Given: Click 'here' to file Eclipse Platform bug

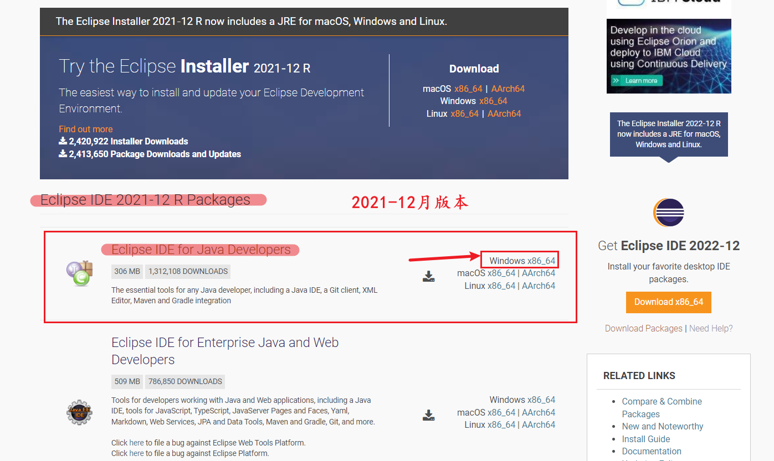Looking at the screenshot, I should [x=136, y=453].
